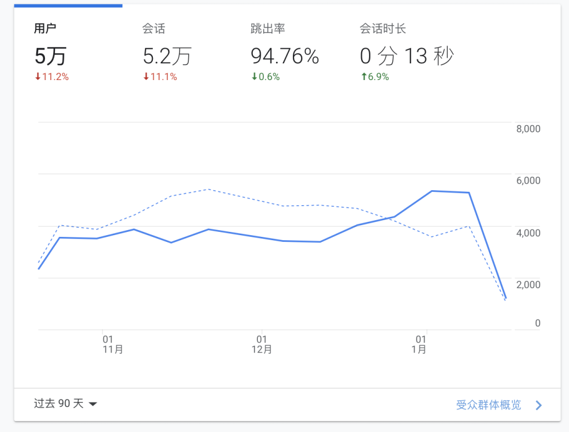Click the chevron arrow next to 受众群体概览
Viewport: 569px width, 432px height.
(x=538, y=405)
